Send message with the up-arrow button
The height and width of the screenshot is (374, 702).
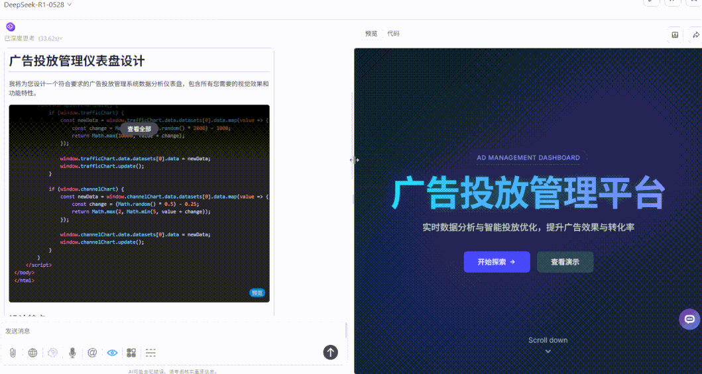(x=330, y=352)
